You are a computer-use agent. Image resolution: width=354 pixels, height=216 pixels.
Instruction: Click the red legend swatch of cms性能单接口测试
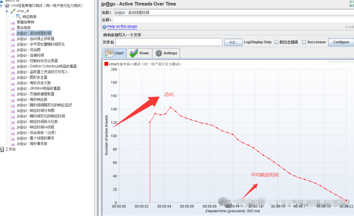tap(106, 64)
